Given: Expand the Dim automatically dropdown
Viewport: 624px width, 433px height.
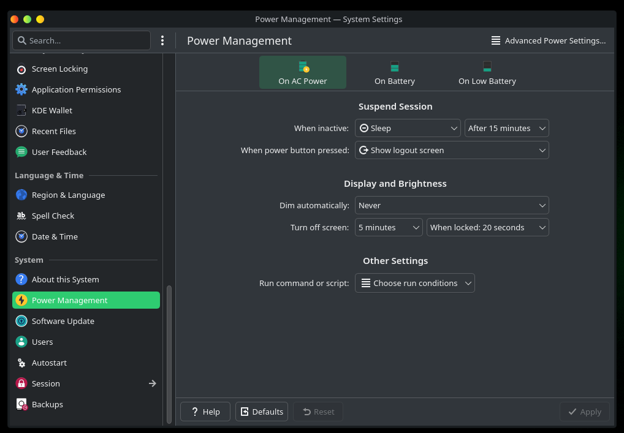Looking at the screenshot, I should (452, 205).
